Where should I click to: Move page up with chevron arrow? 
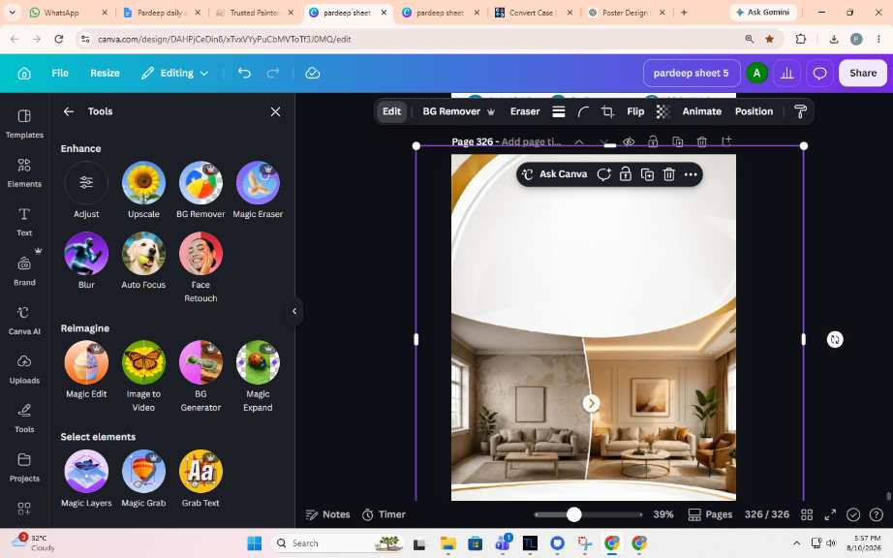click(578, 141)
